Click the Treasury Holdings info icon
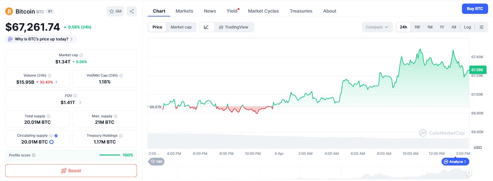 pos(121,136)
